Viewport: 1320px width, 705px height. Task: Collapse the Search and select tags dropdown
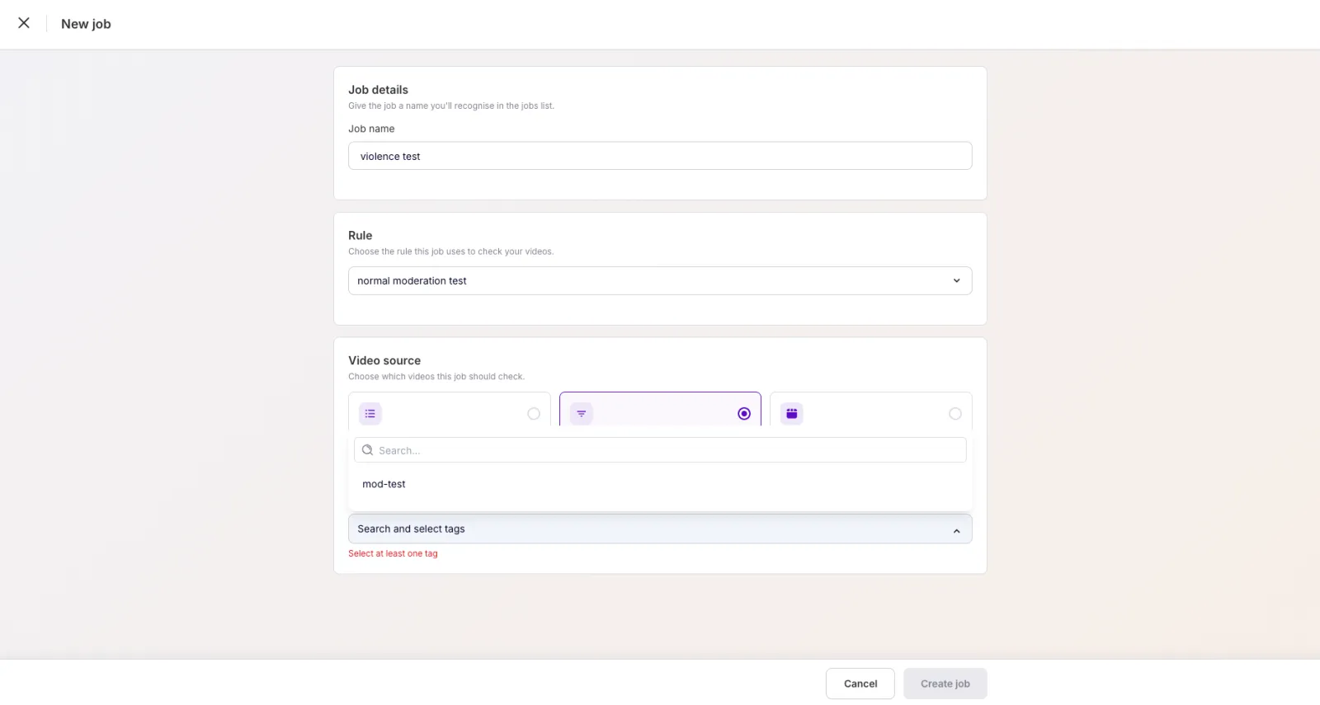(660, 529)
